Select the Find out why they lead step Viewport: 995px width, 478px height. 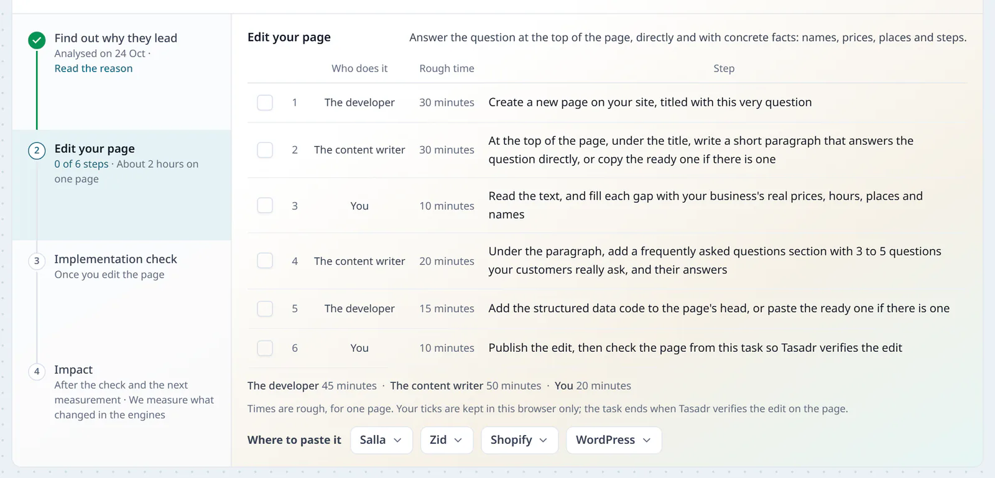coord(116,38)
